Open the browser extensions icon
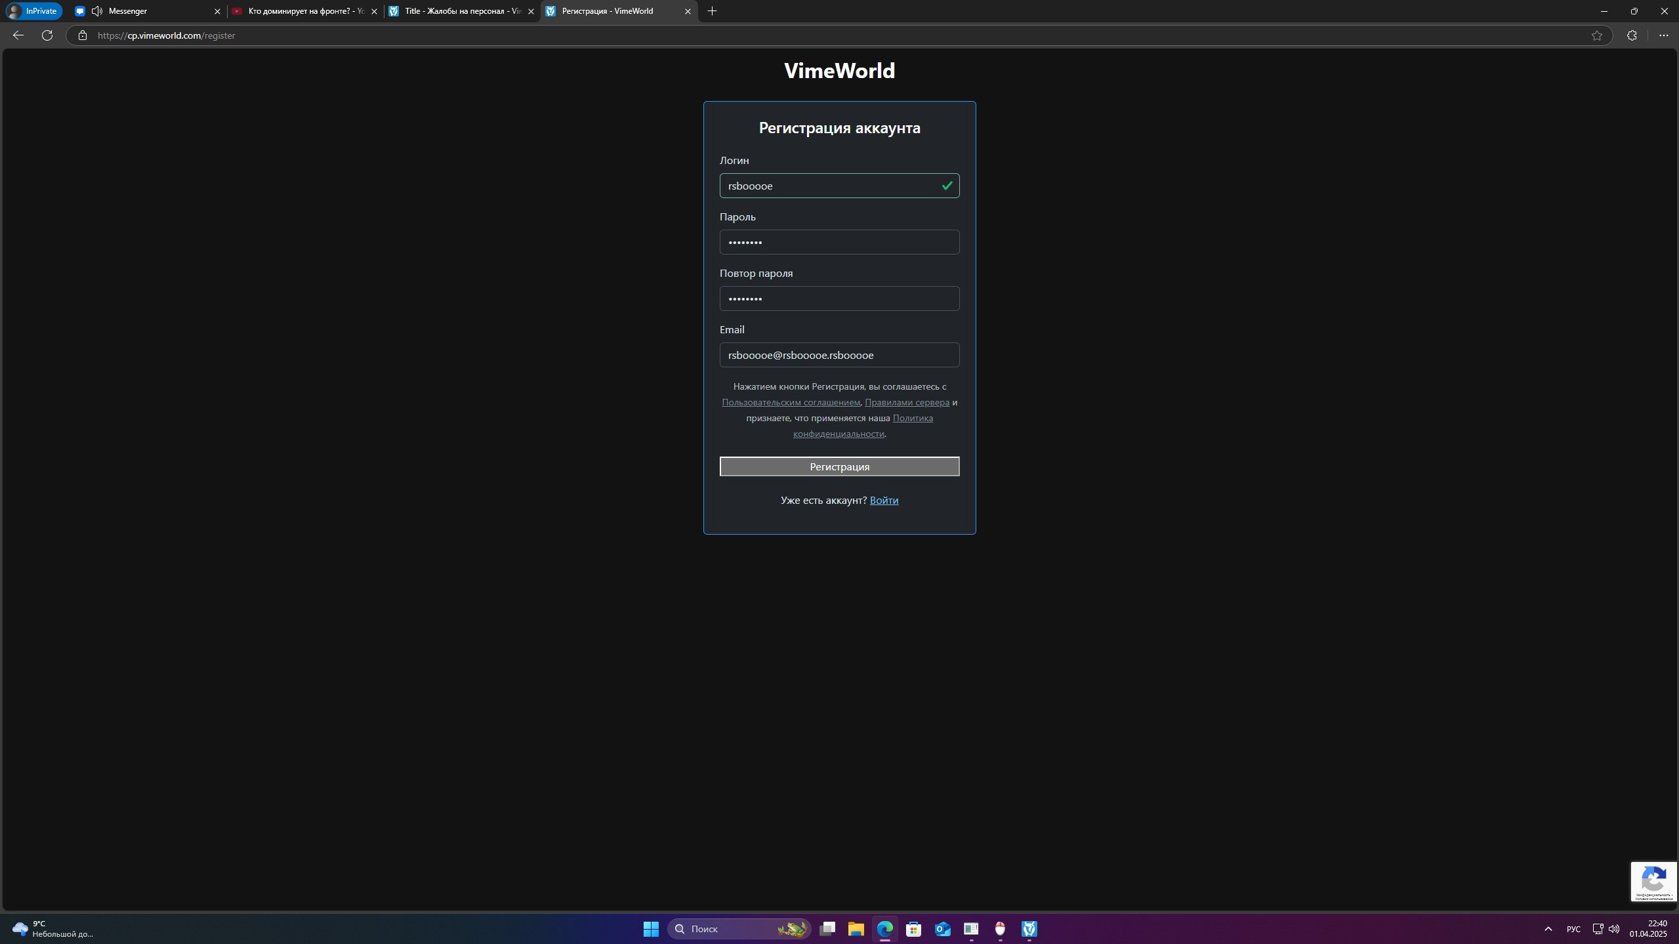Image resolution: width=1679 pixels, height=944 pixels. [1632, 35]
